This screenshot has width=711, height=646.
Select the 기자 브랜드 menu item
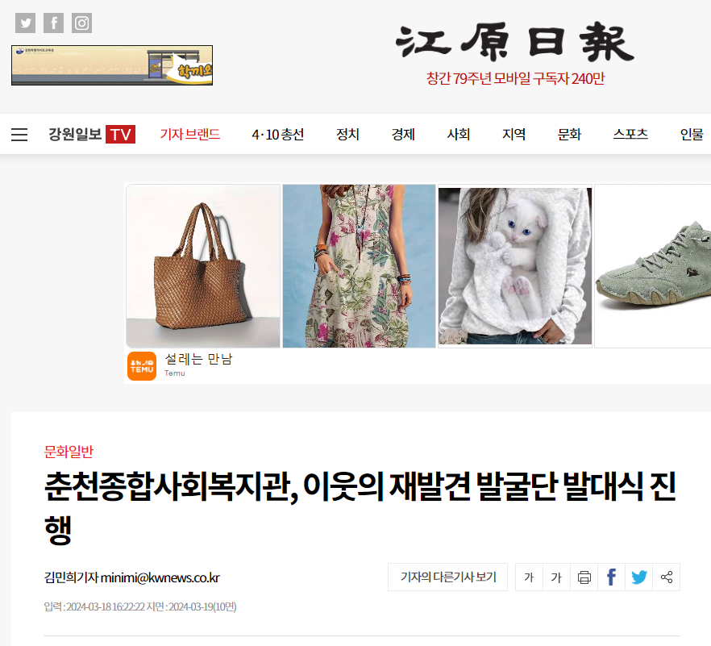pyautogui.click(x=190, y=134)
